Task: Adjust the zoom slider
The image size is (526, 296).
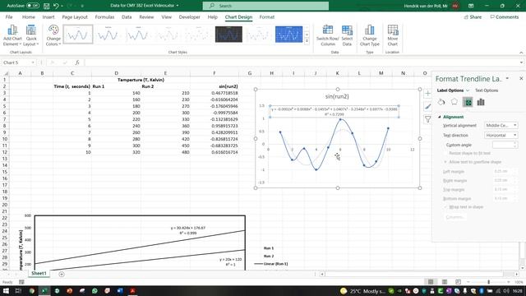Action: [488, 282]
